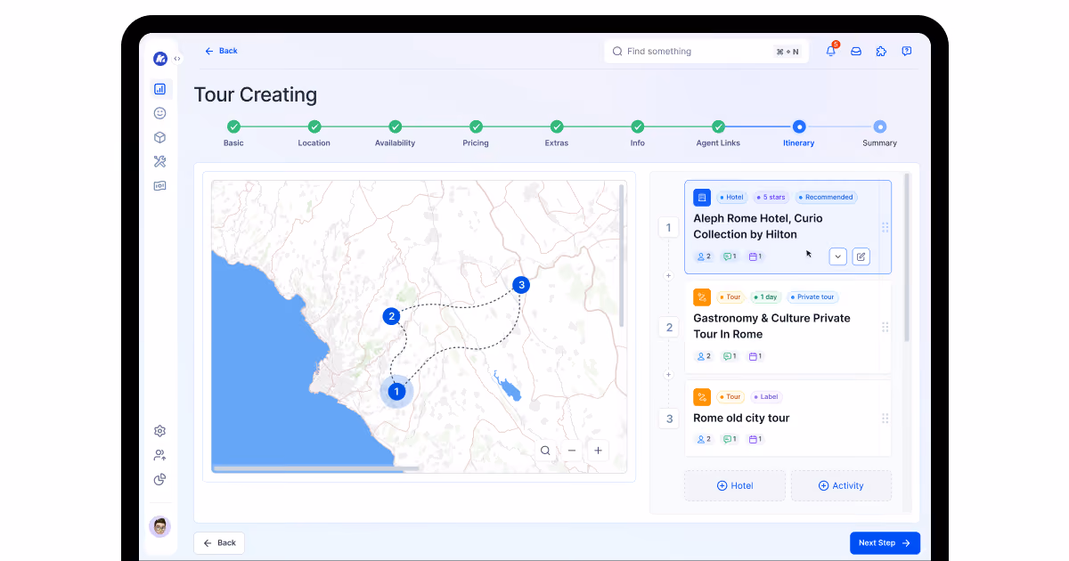1069x561 pixels.
Task: Click the bottom Back button
Action: click(219, 543)
